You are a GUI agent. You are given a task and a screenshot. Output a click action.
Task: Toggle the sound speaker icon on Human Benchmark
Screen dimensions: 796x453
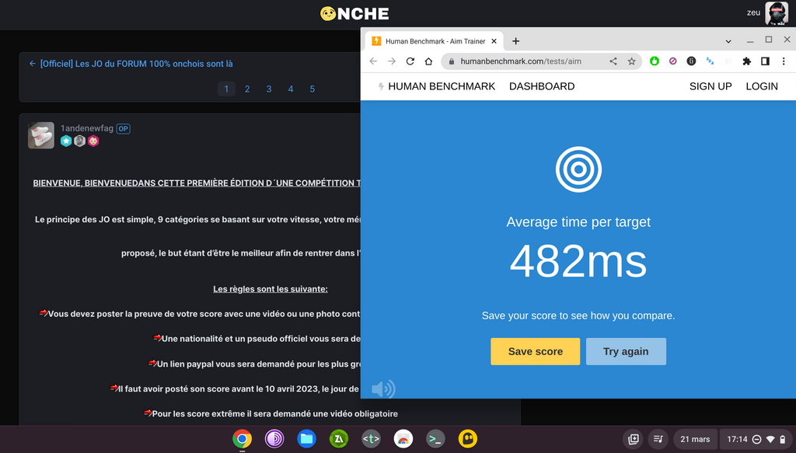coord(383,389)
